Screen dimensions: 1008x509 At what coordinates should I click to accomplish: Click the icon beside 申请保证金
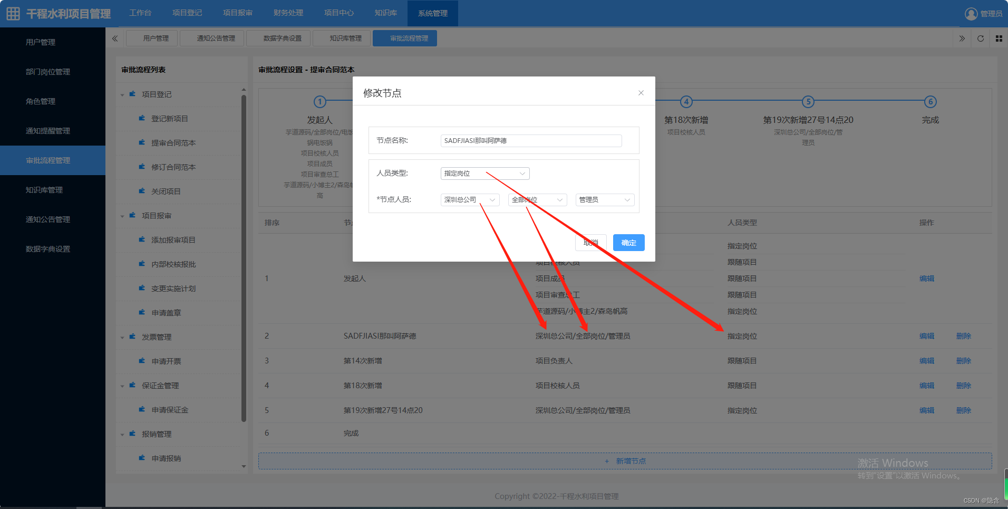tap(142, 409)
